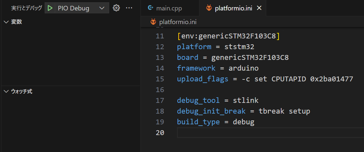The width and height of the screenshot is (364, 152).
Task: Switch to the main.cpp tab
Action: (170, 8)
